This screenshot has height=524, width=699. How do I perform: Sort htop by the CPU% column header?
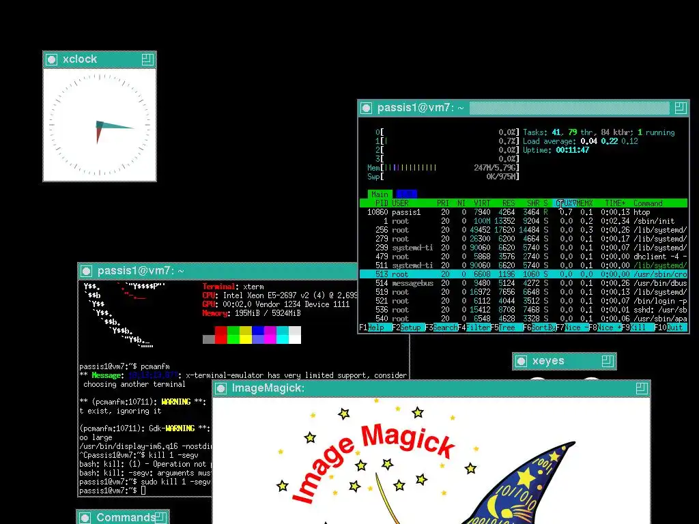point(565,203)
